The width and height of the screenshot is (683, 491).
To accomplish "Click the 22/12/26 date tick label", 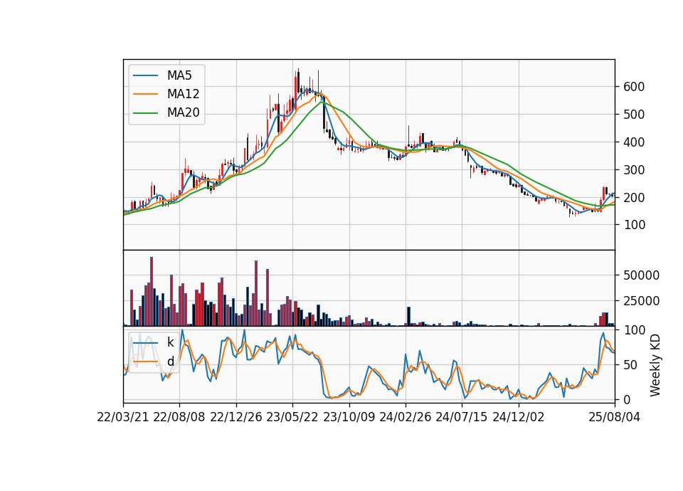I will point(236,417).
